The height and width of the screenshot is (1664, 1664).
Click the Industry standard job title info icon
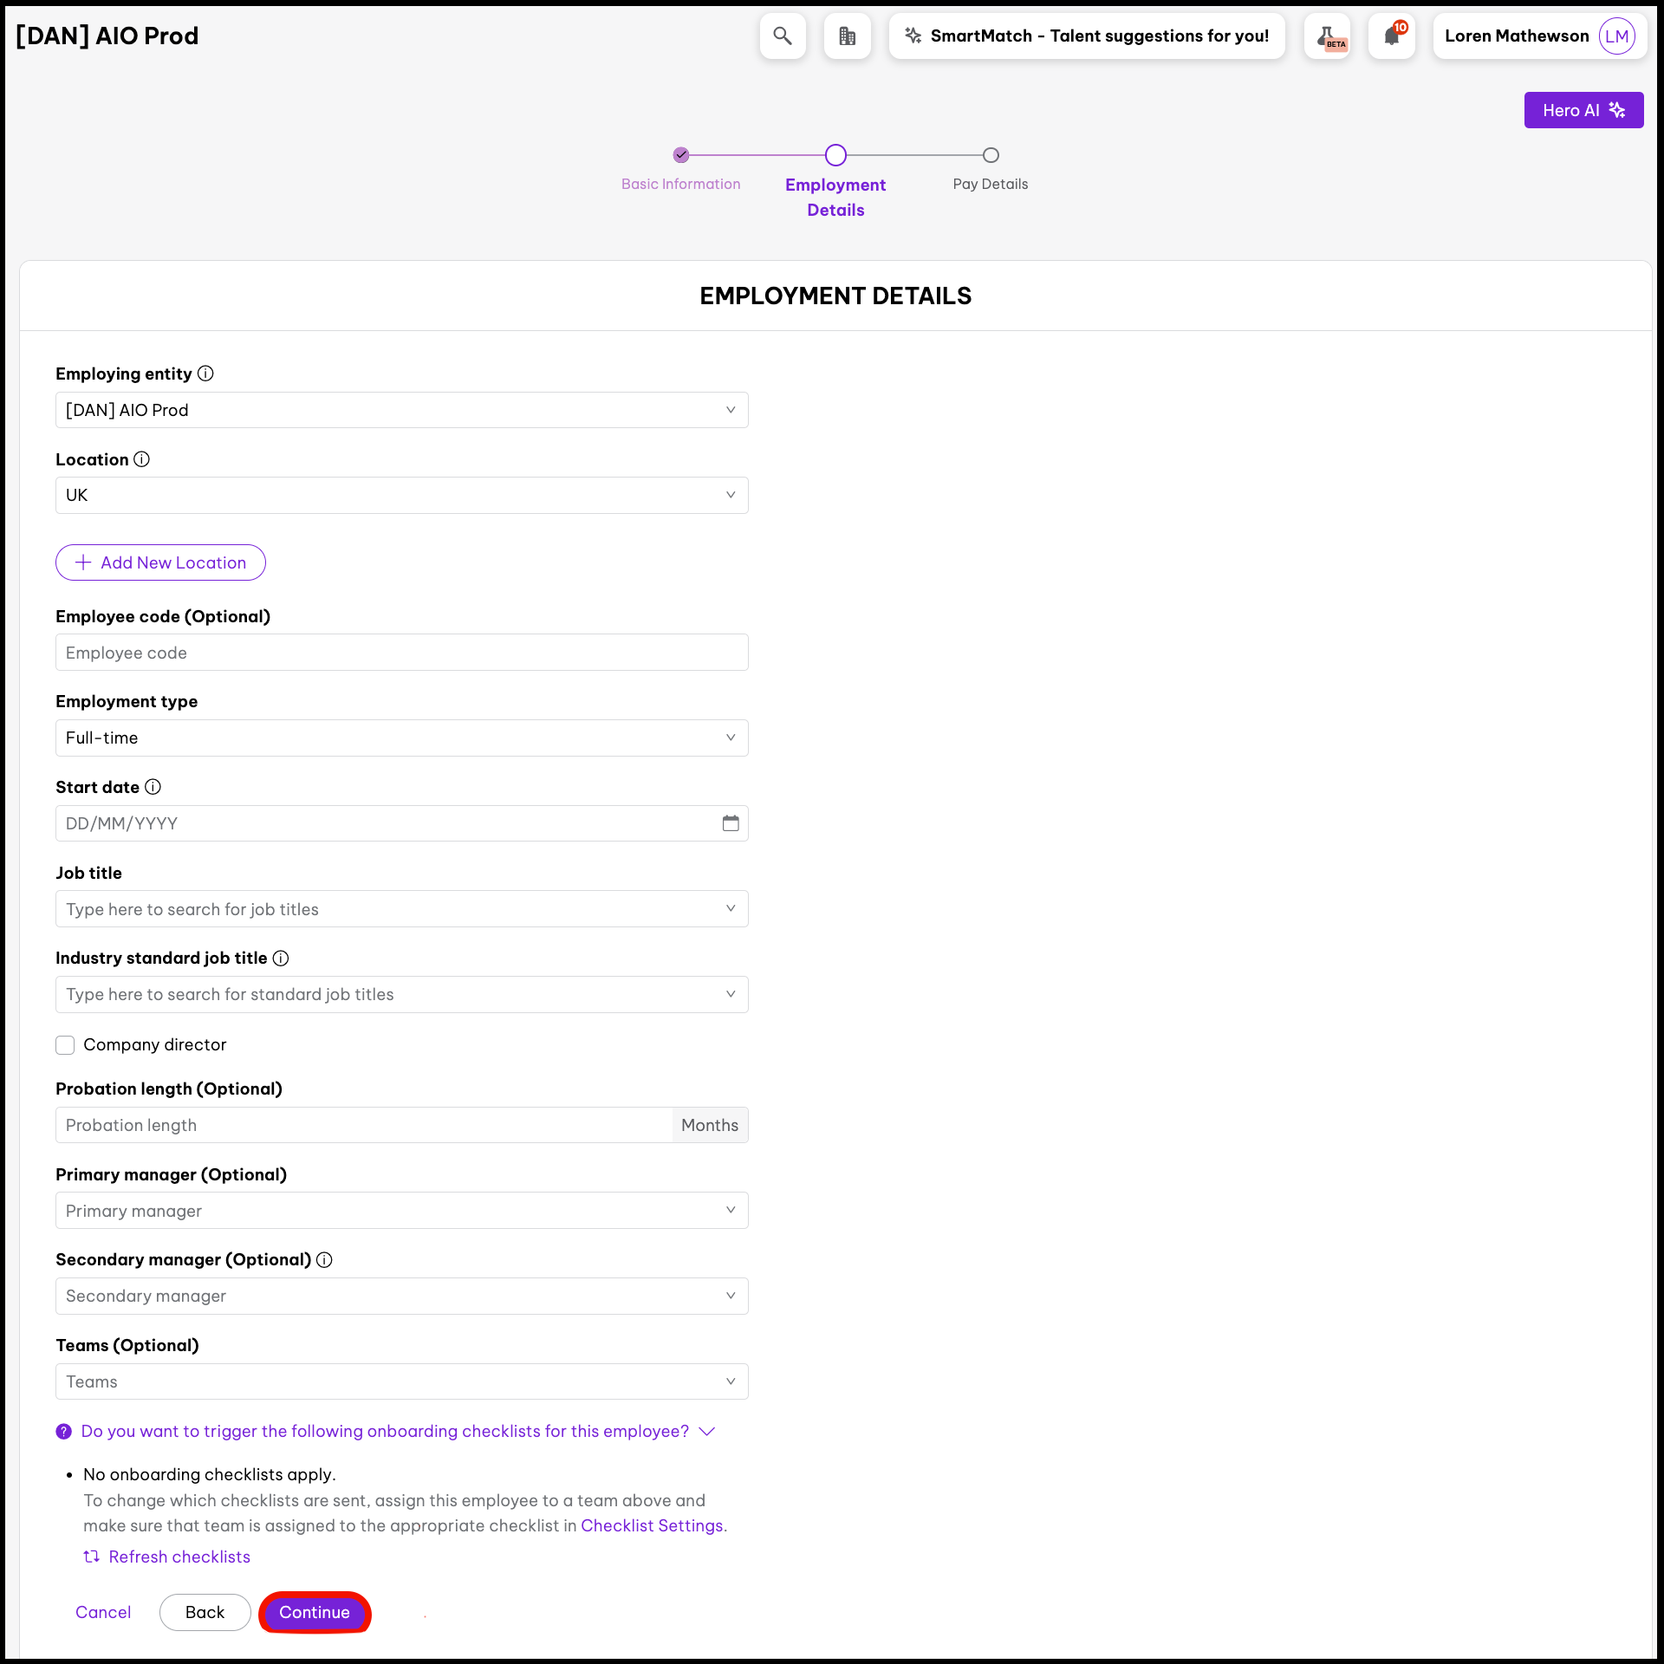pos(281,959)
